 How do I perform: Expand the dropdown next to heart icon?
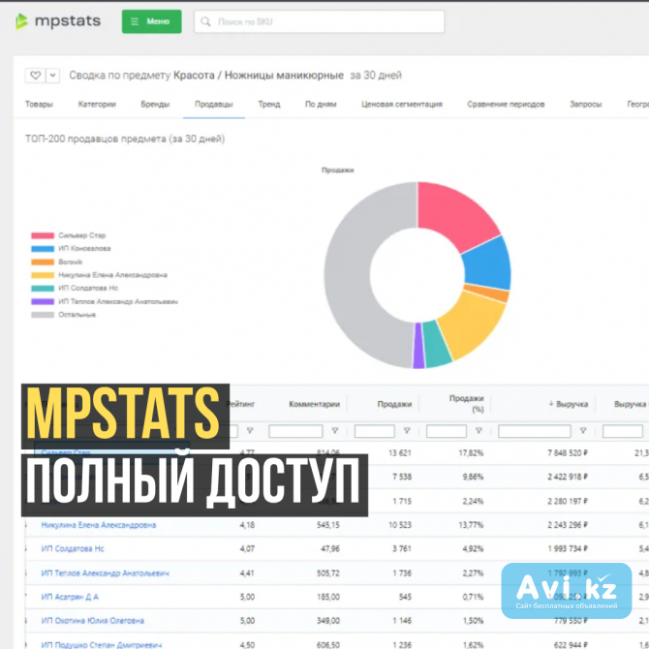coord(53,76)
